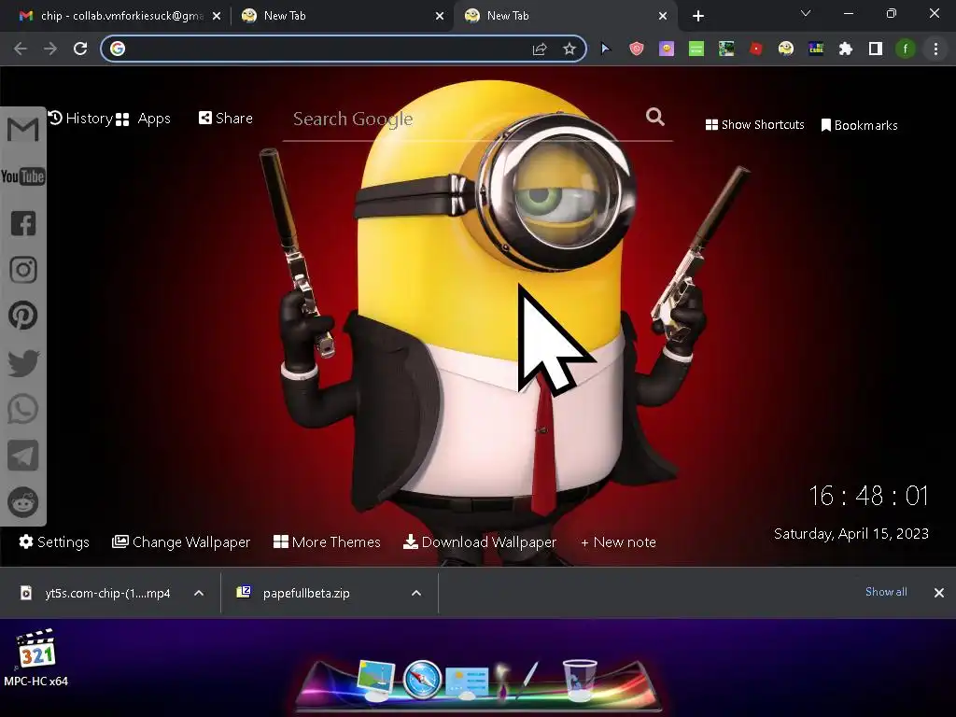
Task: Close the Gmail 'chip' tab
Action: click(217, 17)
